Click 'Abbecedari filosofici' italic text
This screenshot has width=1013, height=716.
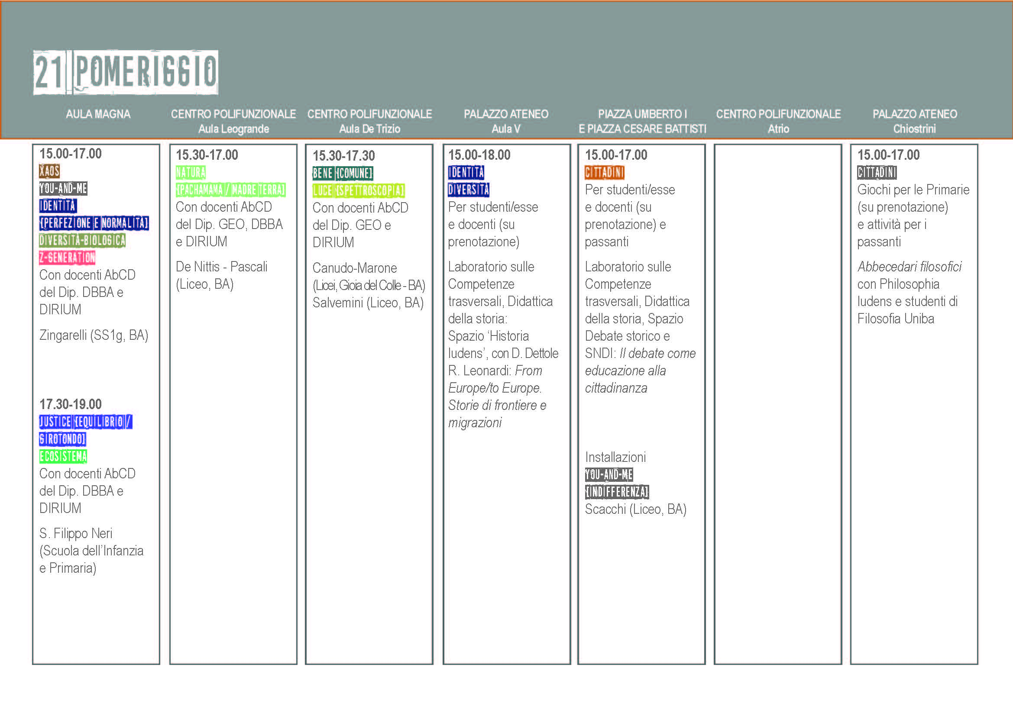pyautogui.click(x=909, y=267)
